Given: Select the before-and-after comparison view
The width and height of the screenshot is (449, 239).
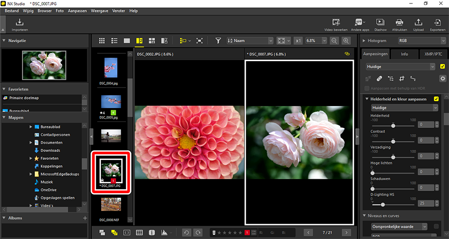Looking at the screenshot, I should tap(164, 41).
